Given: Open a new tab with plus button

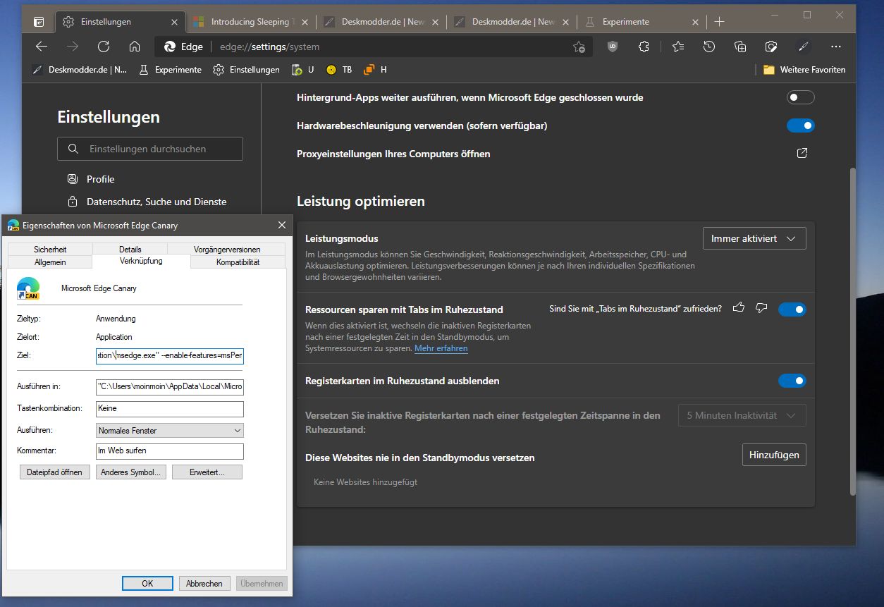Looking at the screenshot, I should [x=719, y=22].
